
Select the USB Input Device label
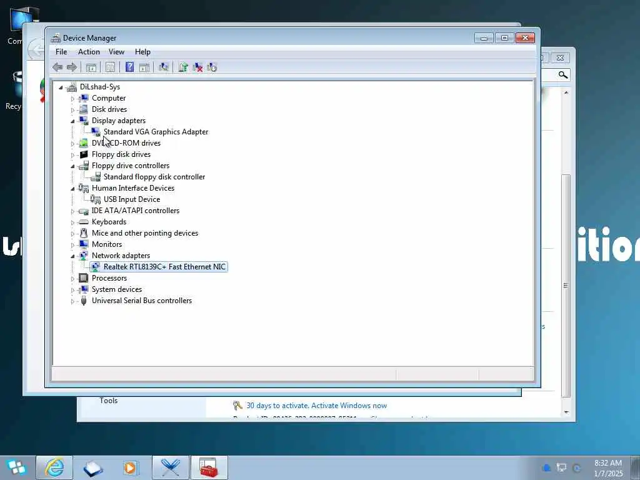click(x=132, y=199)
